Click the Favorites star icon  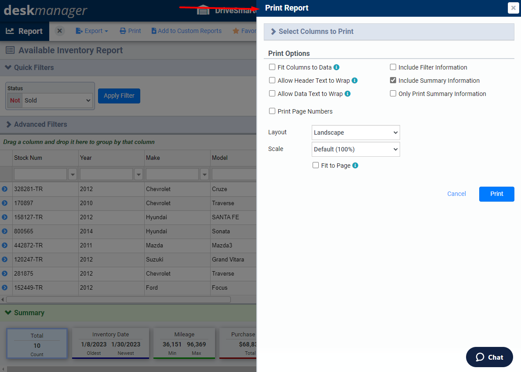(236, 31)
